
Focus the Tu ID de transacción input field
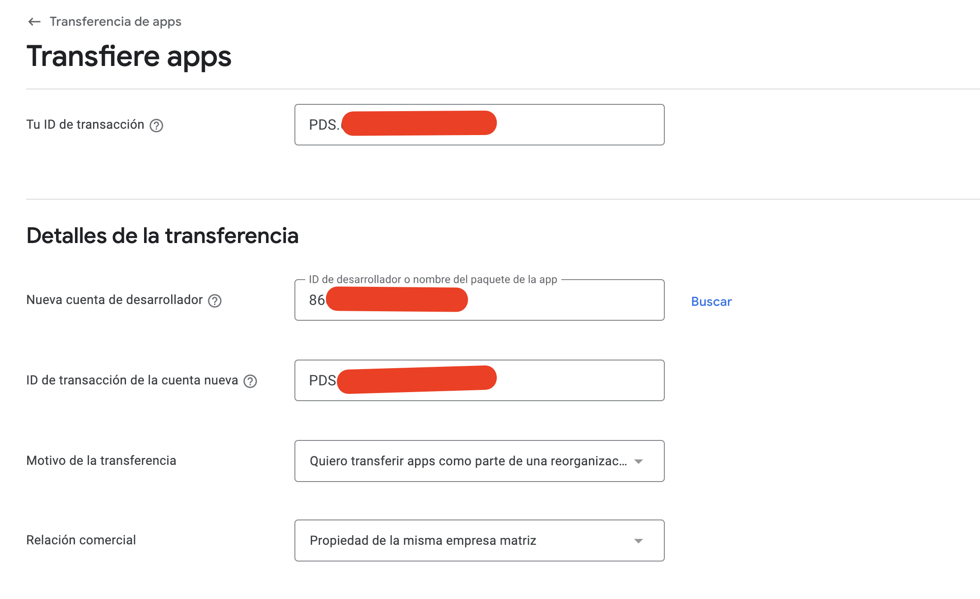tap(479, 125)
